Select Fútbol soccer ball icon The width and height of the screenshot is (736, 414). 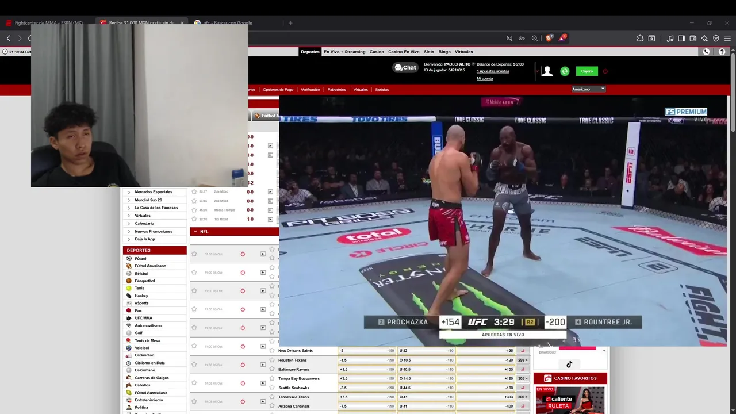coord(129,259)
